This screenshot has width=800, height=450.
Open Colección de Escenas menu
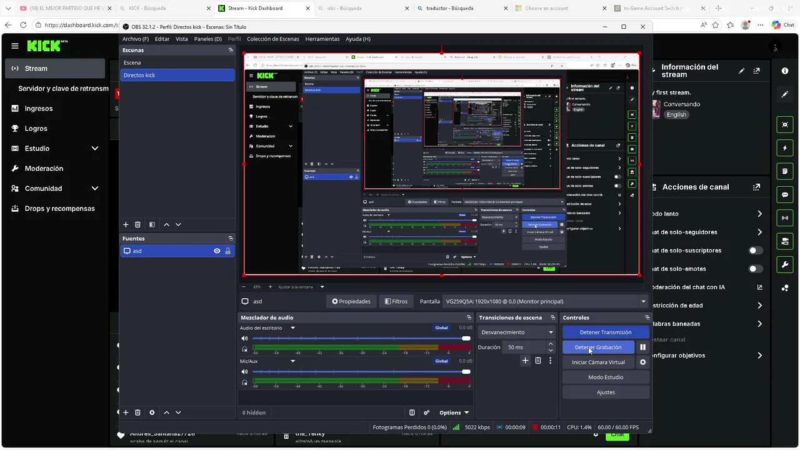[273, 39]
